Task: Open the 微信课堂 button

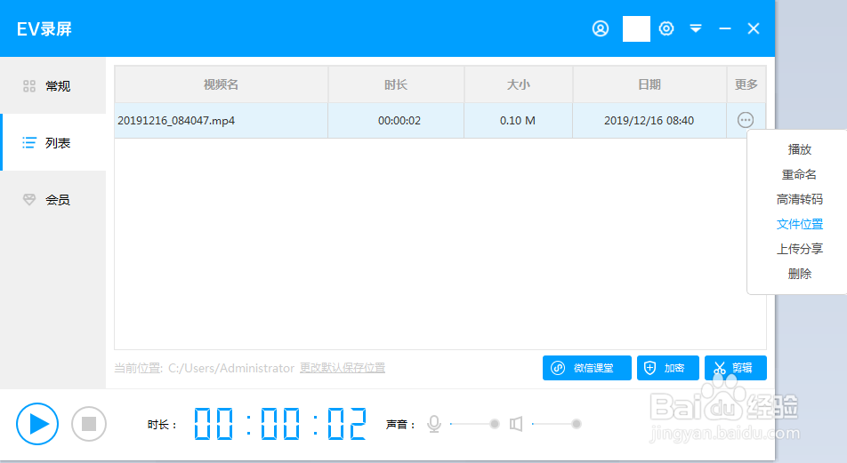Action: tap(586, 368)
